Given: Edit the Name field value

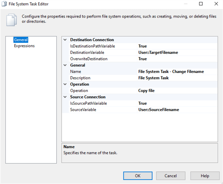Looking at the screenshot, I should click(177, 71).
